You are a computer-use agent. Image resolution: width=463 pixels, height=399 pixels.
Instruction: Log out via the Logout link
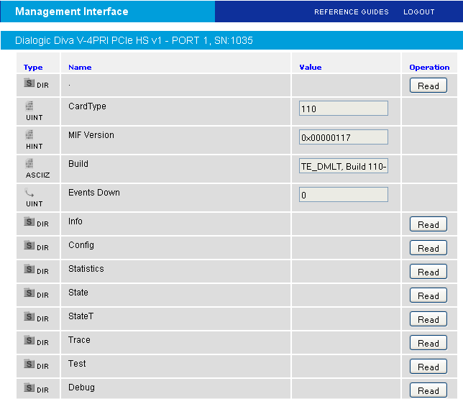tap(418, 12)
